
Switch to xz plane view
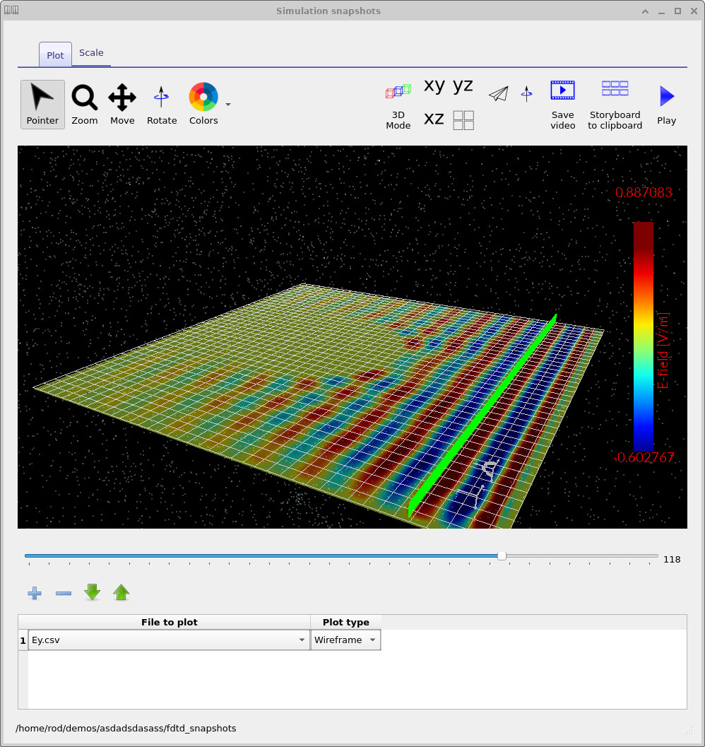(434, 119)
